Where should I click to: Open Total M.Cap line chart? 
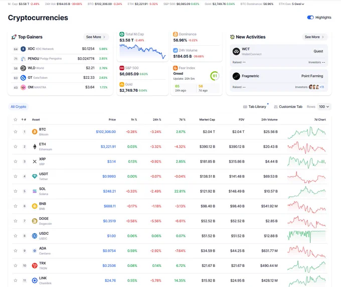point(142,52)
